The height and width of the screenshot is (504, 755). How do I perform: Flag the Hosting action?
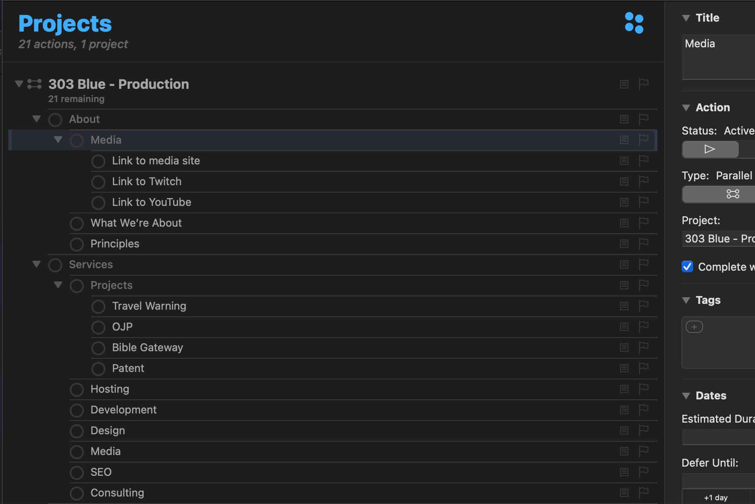tap(644, 388)
